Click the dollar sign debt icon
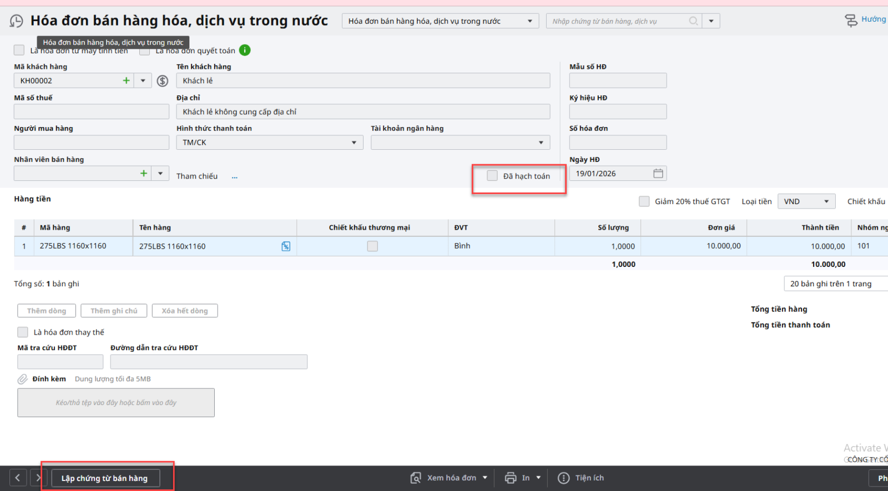888x491 pixels. tap(162, 81)
